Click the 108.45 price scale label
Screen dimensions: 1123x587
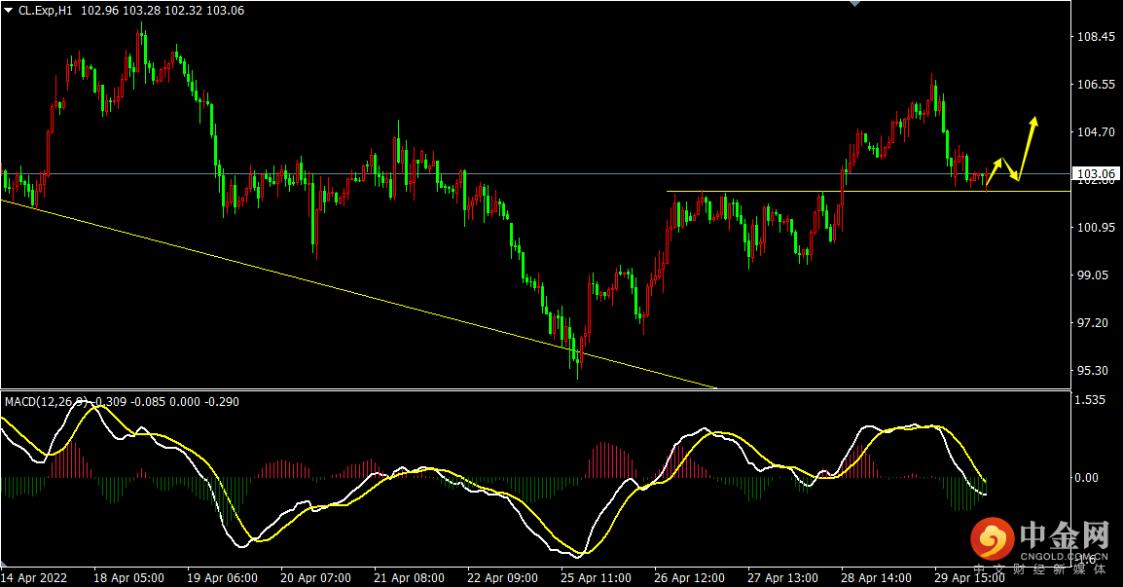(1096, 37)
